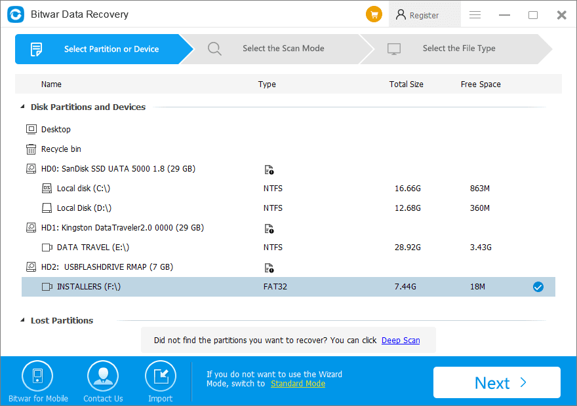Sort by the Type column header
577x406 pixels.
(267, 84)
